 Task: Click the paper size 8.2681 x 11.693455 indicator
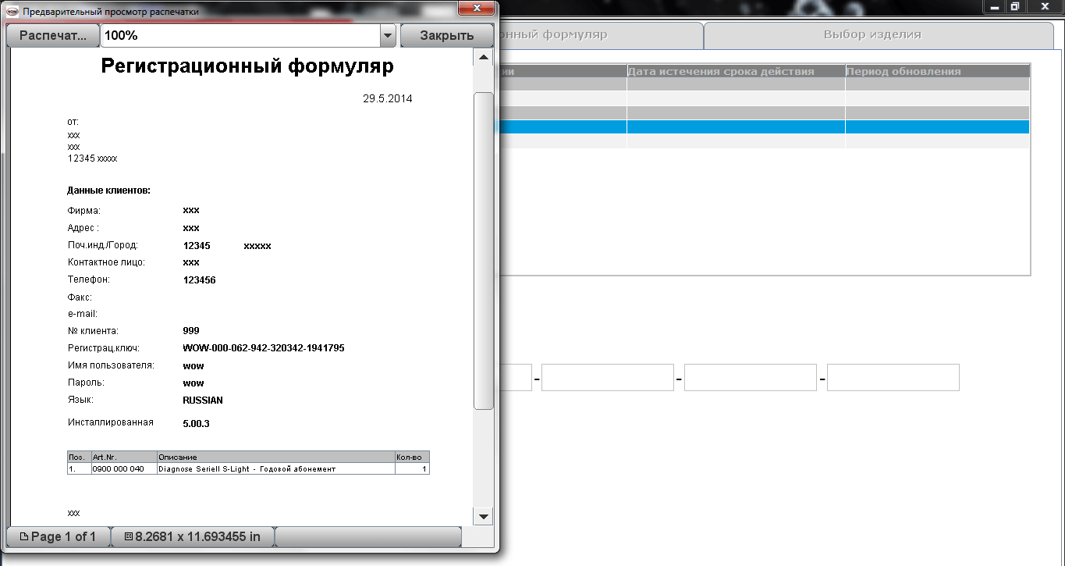(192, 536)
